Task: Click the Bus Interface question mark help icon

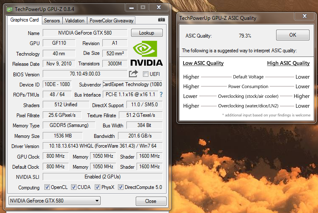Action: pos(161,94)
